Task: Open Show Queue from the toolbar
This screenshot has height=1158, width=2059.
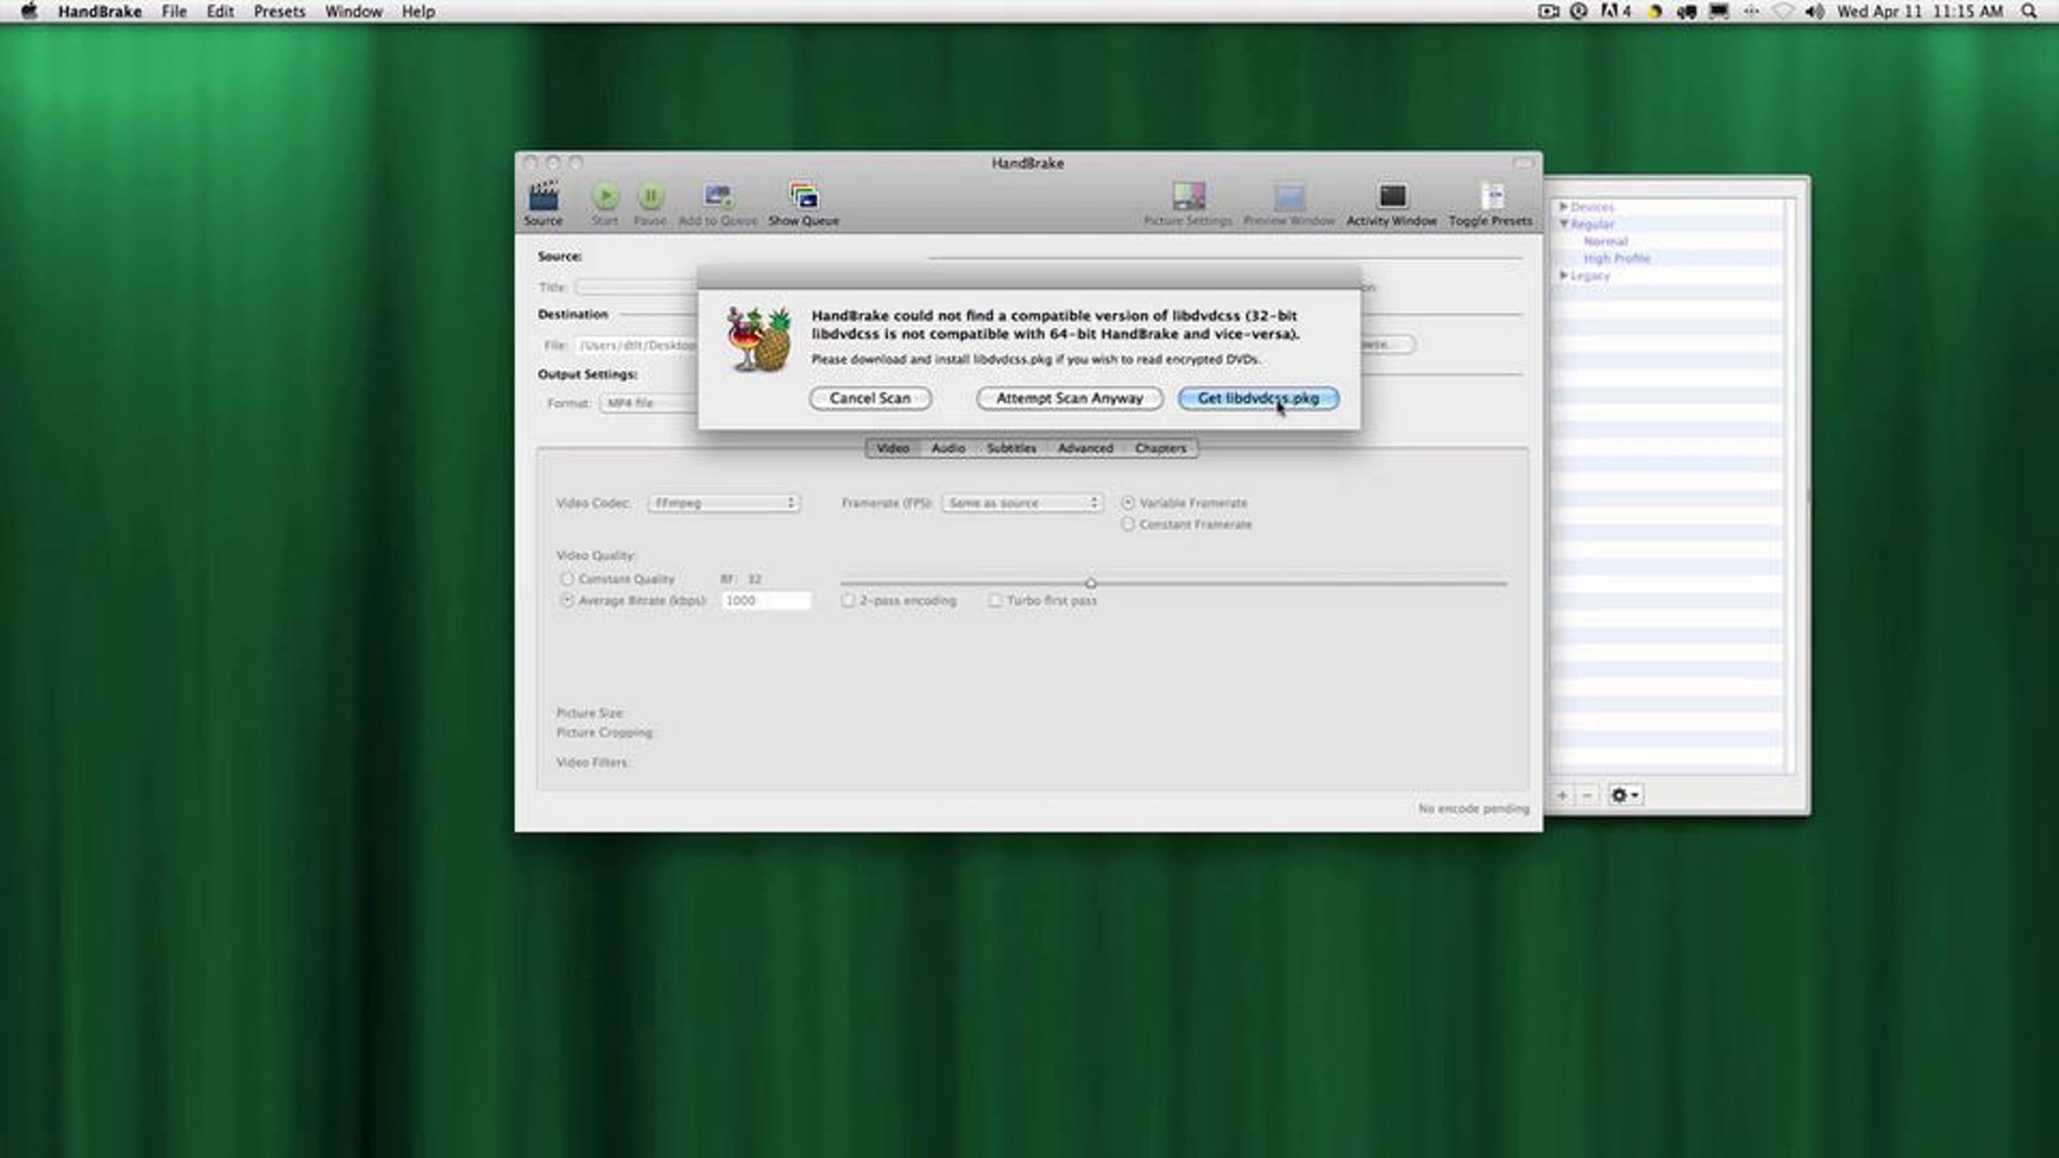Action: [x=804, y=197]
